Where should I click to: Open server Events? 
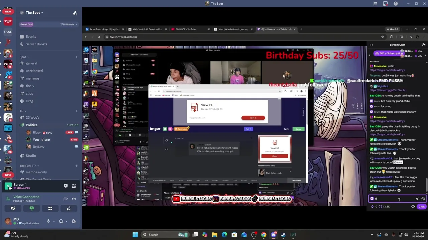click(48, 37)
